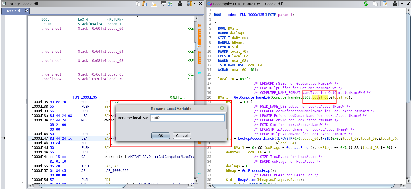The image size is (411, 189).
Task: Select the XOR instruction at 1000d14b
Action: (x=85, y=143)
